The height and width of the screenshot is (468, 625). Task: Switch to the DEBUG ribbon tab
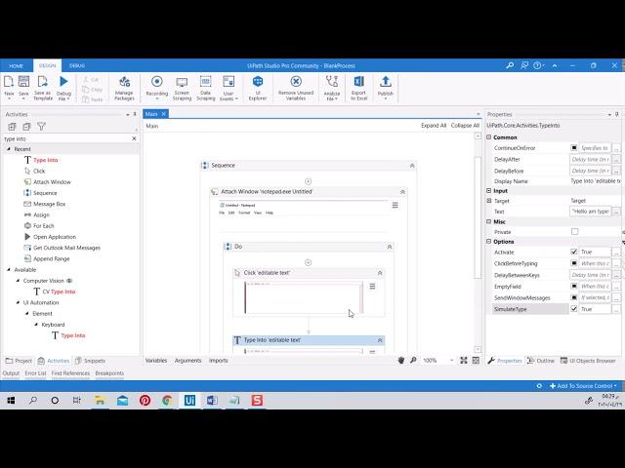click(77, 65)
